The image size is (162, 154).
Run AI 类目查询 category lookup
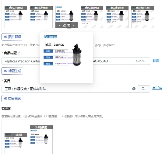tap(12, 99)
